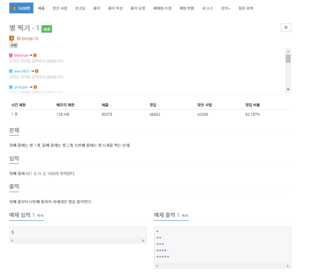
Task: Select the 구현 tag
Action: 13,45
